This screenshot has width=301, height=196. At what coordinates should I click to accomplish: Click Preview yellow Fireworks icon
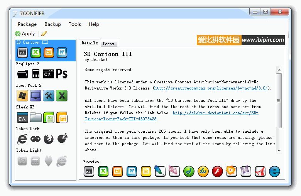pos(203,171)
